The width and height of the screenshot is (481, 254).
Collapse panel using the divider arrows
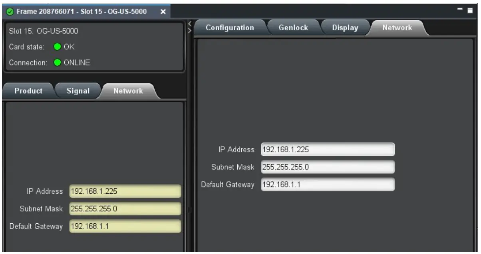tap(190, 27)
